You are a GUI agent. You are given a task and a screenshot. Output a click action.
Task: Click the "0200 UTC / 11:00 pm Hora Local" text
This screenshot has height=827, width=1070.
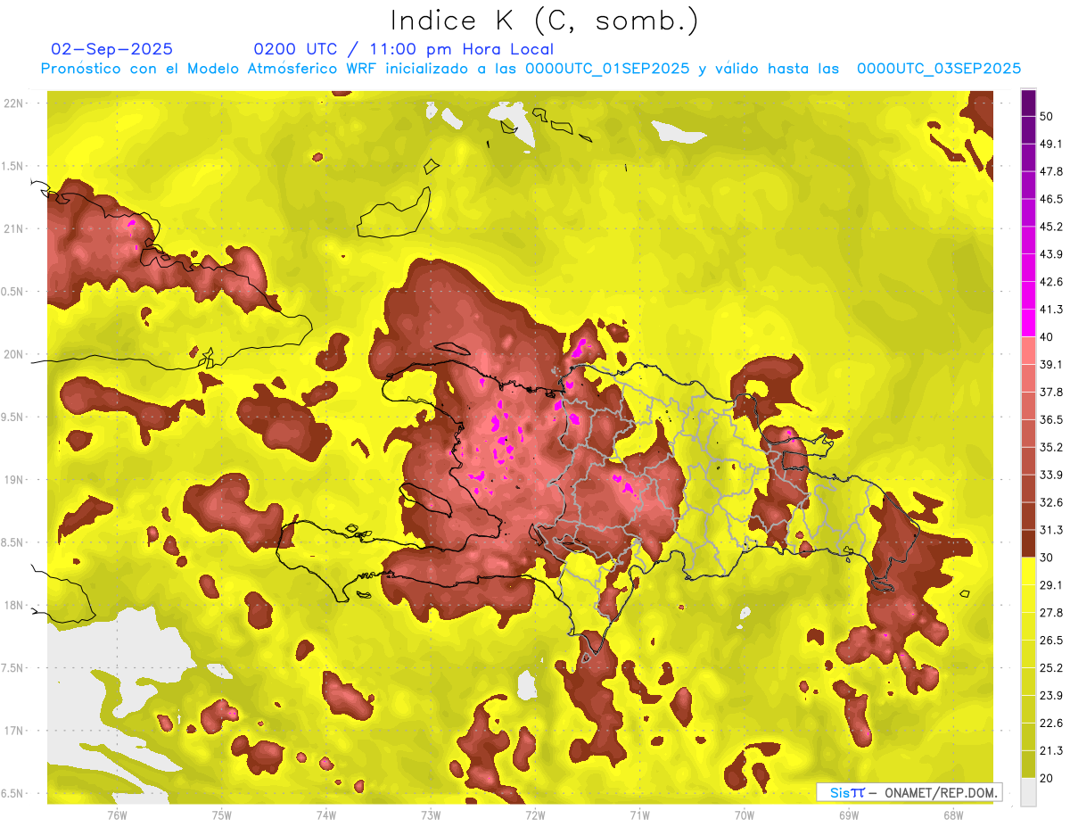(x=404, y=49)
